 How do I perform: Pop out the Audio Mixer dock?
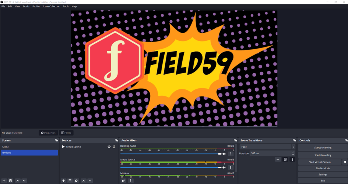235,141
